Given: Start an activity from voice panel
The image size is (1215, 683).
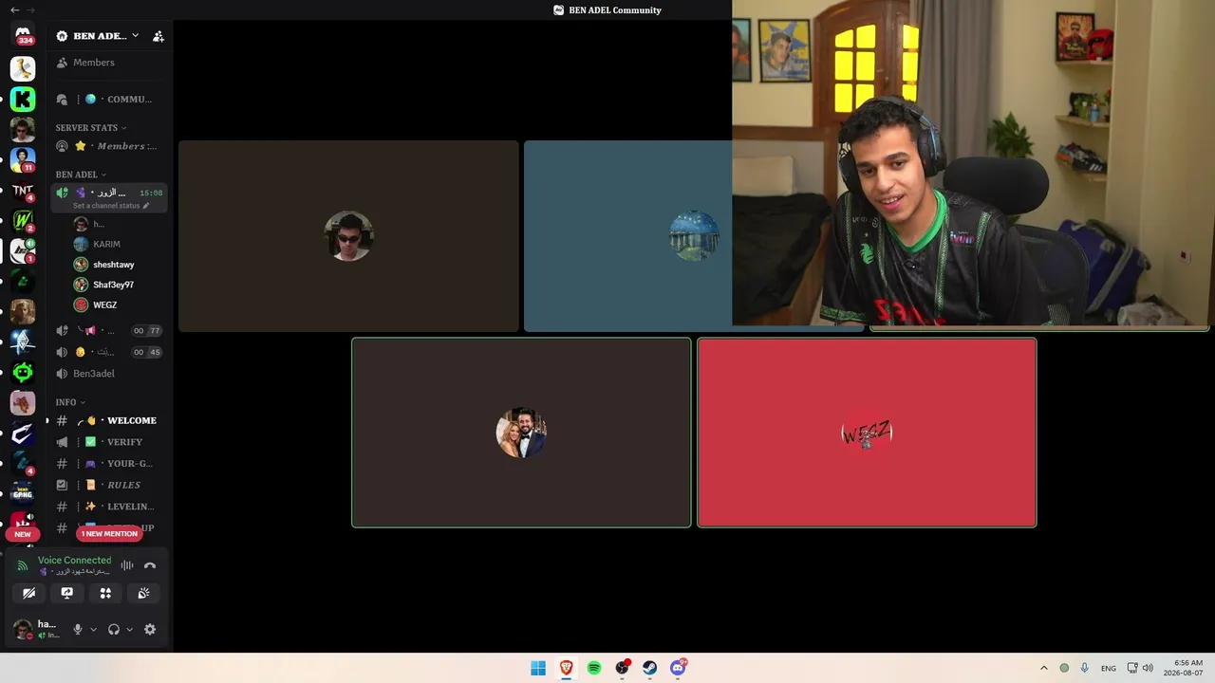Looking at the screenshot, I should pos(105,593).
